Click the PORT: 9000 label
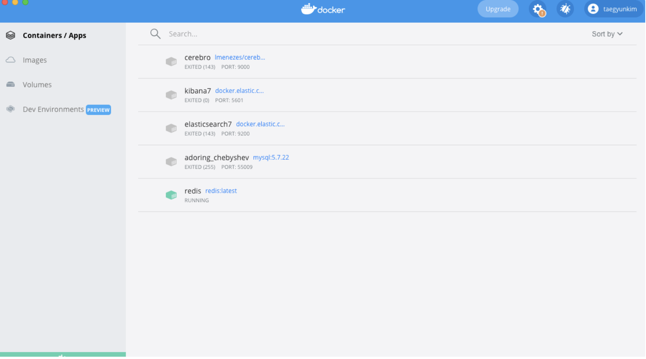The width and height of the screenshot is (646, 359). (x=236, y=67)
